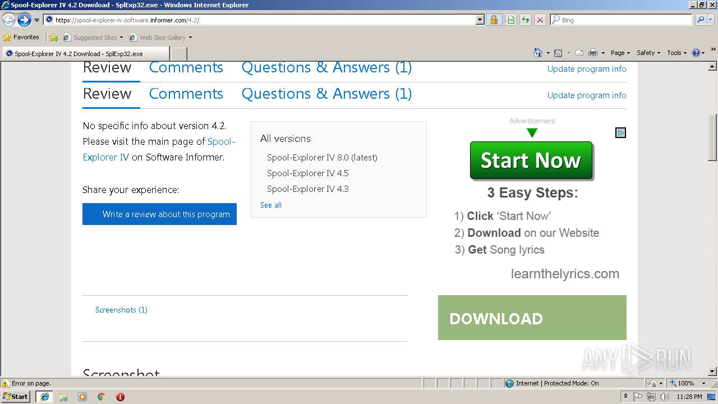
Task: Click Internet Protected Mode zone status
Action: 552,383
